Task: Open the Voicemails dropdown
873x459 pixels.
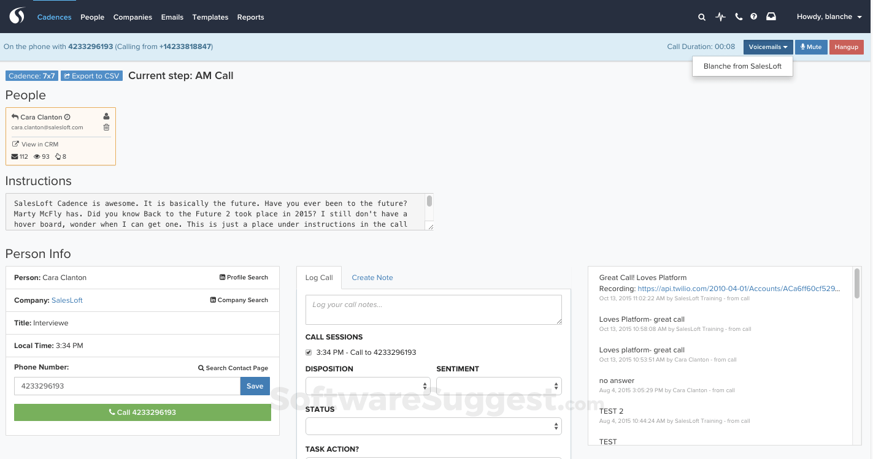Action: [768, 47]
